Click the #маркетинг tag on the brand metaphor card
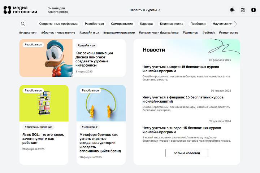 coord(90,127)
